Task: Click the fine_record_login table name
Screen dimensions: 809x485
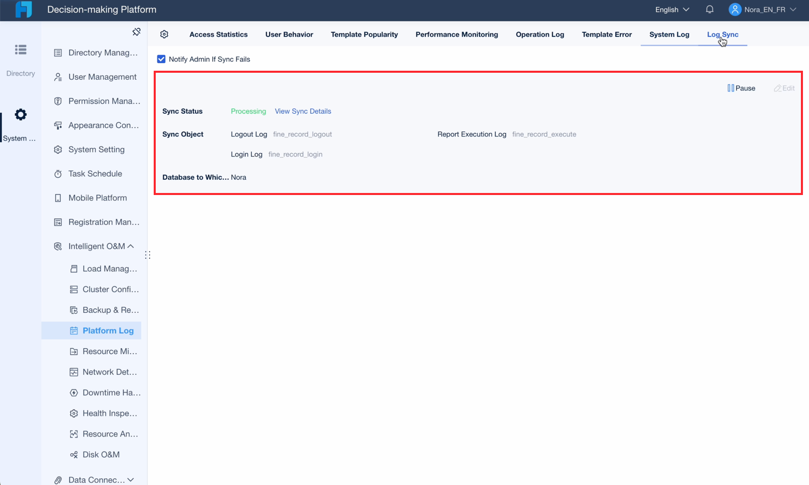Action: tap(295, 155)
